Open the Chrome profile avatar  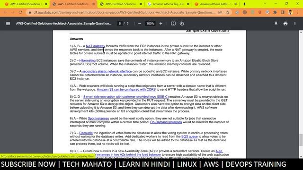coord(290,12)
